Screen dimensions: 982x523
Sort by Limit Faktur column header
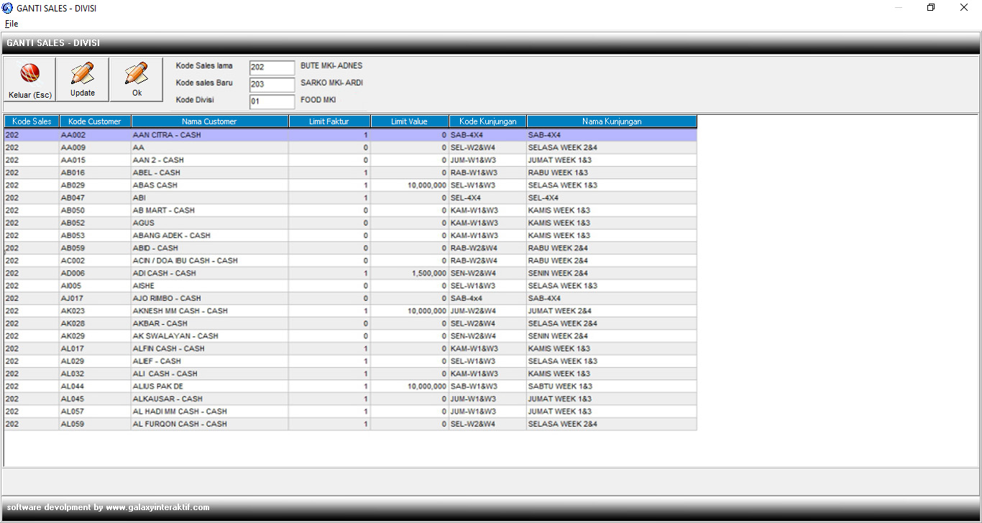coord(329,121)
